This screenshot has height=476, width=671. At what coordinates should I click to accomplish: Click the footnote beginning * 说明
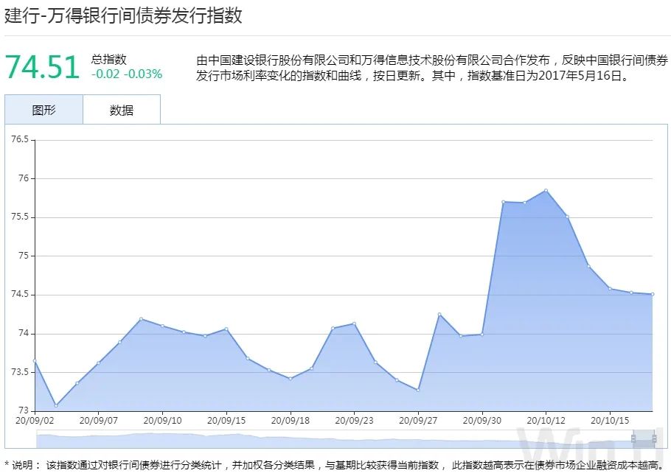coord(335,465)
